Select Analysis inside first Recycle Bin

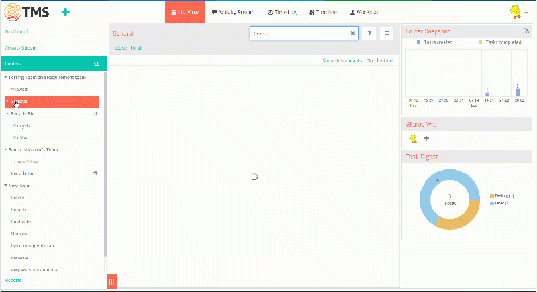click(x=21, y=126)
